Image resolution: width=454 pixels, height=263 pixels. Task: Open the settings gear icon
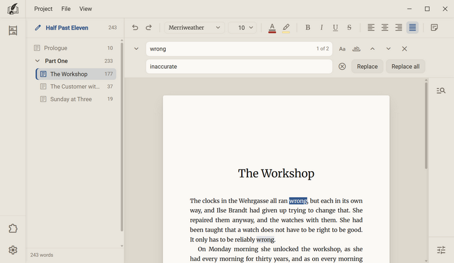(x=12, y=250)
